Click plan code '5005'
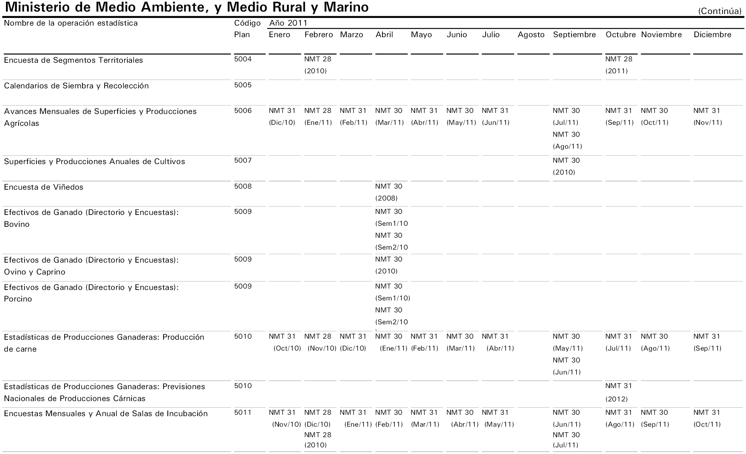Screen dimensions: 746x454 [243, 85]
